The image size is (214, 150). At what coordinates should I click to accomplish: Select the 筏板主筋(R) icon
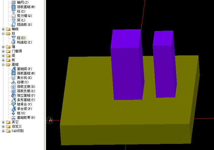[x=14, y=87]
